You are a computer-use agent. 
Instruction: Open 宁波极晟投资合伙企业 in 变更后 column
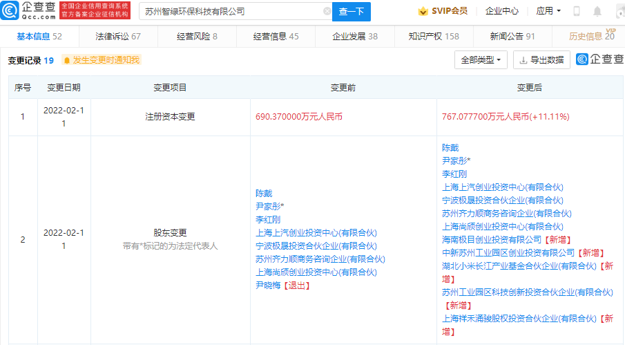click(x=503, y=201)
